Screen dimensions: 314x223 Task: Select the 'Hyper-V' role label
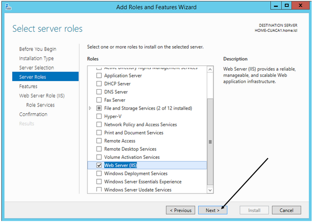tap(113, 117)
